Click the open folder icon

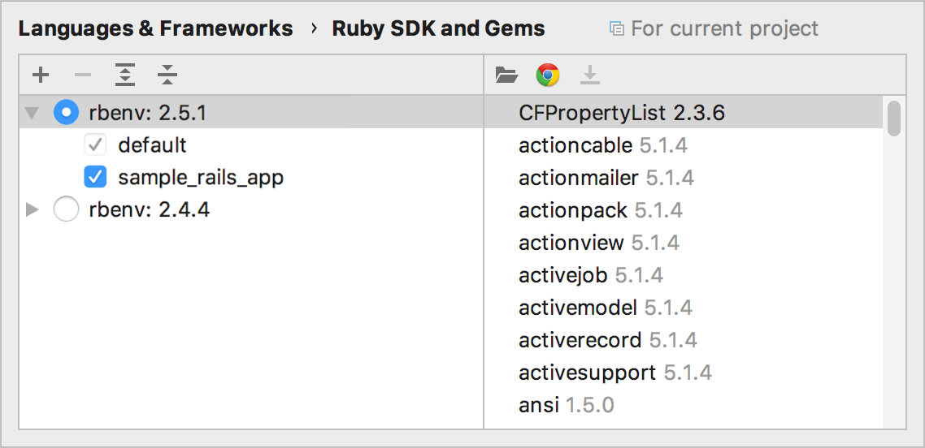point(506,75)
